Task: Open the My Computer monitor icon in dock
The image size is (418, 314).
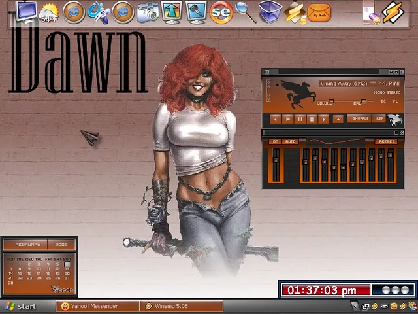Action: [26, 12]
